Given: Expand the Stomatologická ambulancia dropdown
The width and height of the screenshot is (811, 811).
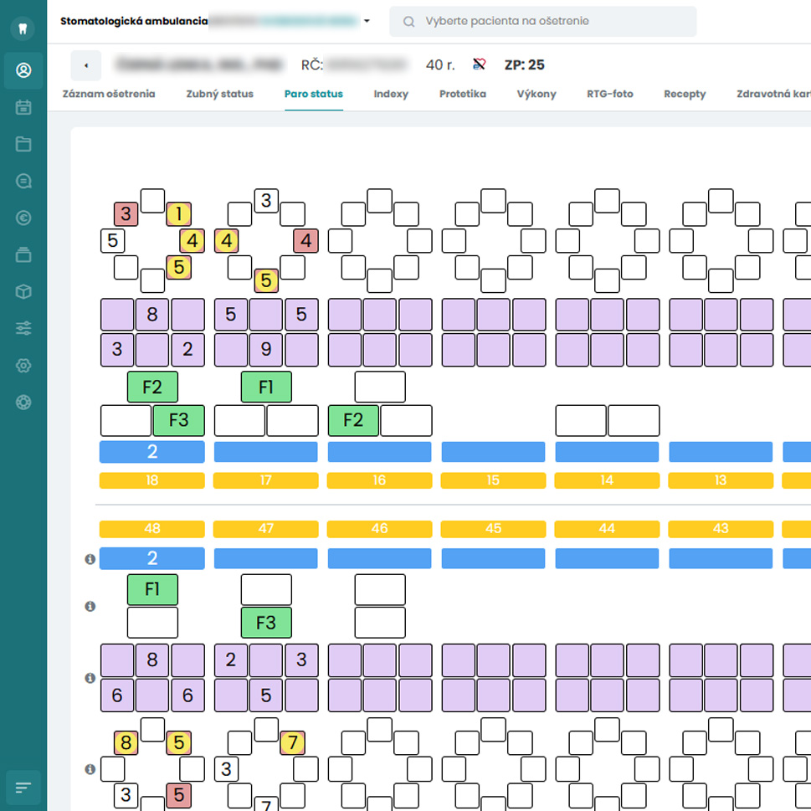Looking at the screenshot, I should tap(367, 22).
